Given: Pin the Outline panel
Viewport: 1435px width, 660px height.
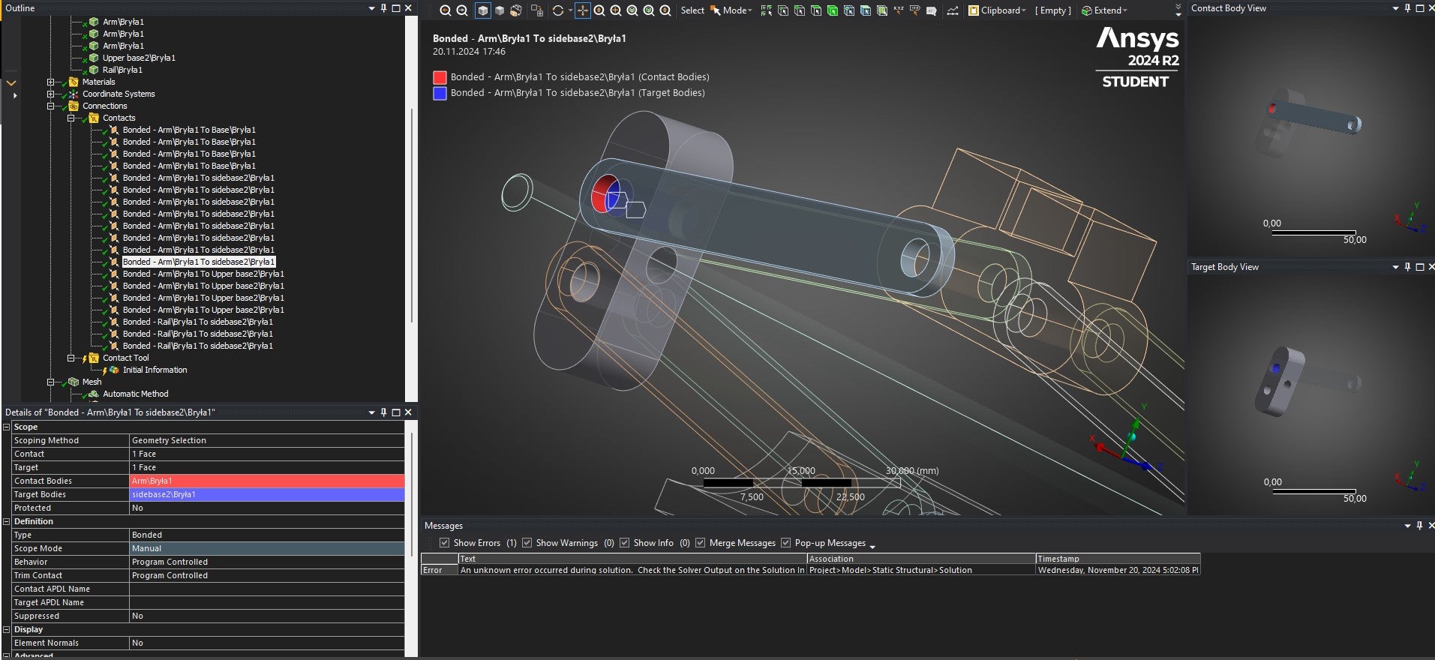Looking at the screenshot, I should click(x=383, y=8).
